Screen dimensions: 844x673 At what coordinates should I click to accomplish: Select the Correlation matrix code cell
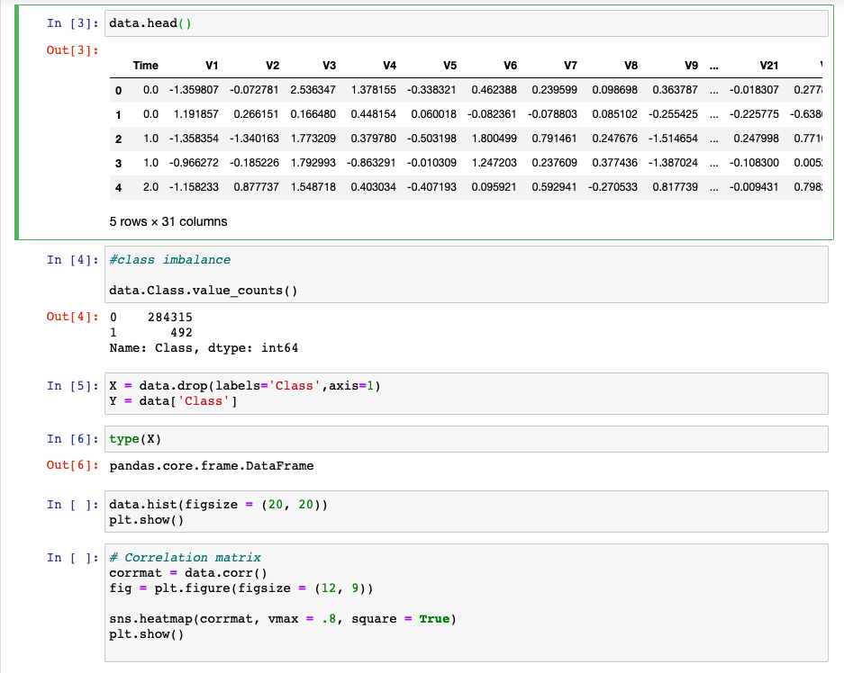click(467, 603)
